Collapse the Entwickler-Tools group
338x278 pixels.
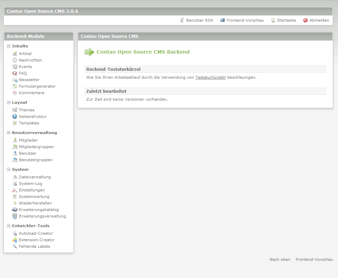(9, 226)
